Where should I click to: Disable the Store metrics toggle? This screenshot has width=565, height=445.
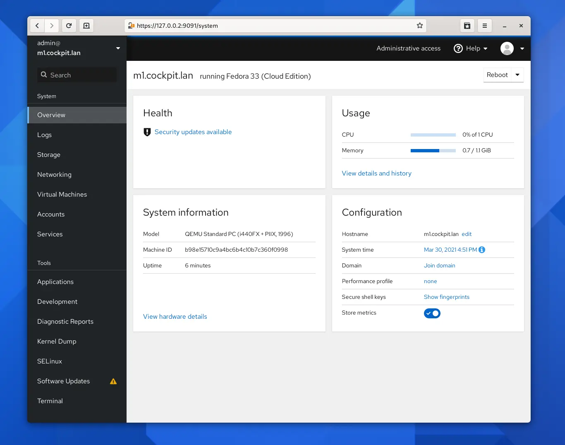pyautogui.click(x=432, y=313)
